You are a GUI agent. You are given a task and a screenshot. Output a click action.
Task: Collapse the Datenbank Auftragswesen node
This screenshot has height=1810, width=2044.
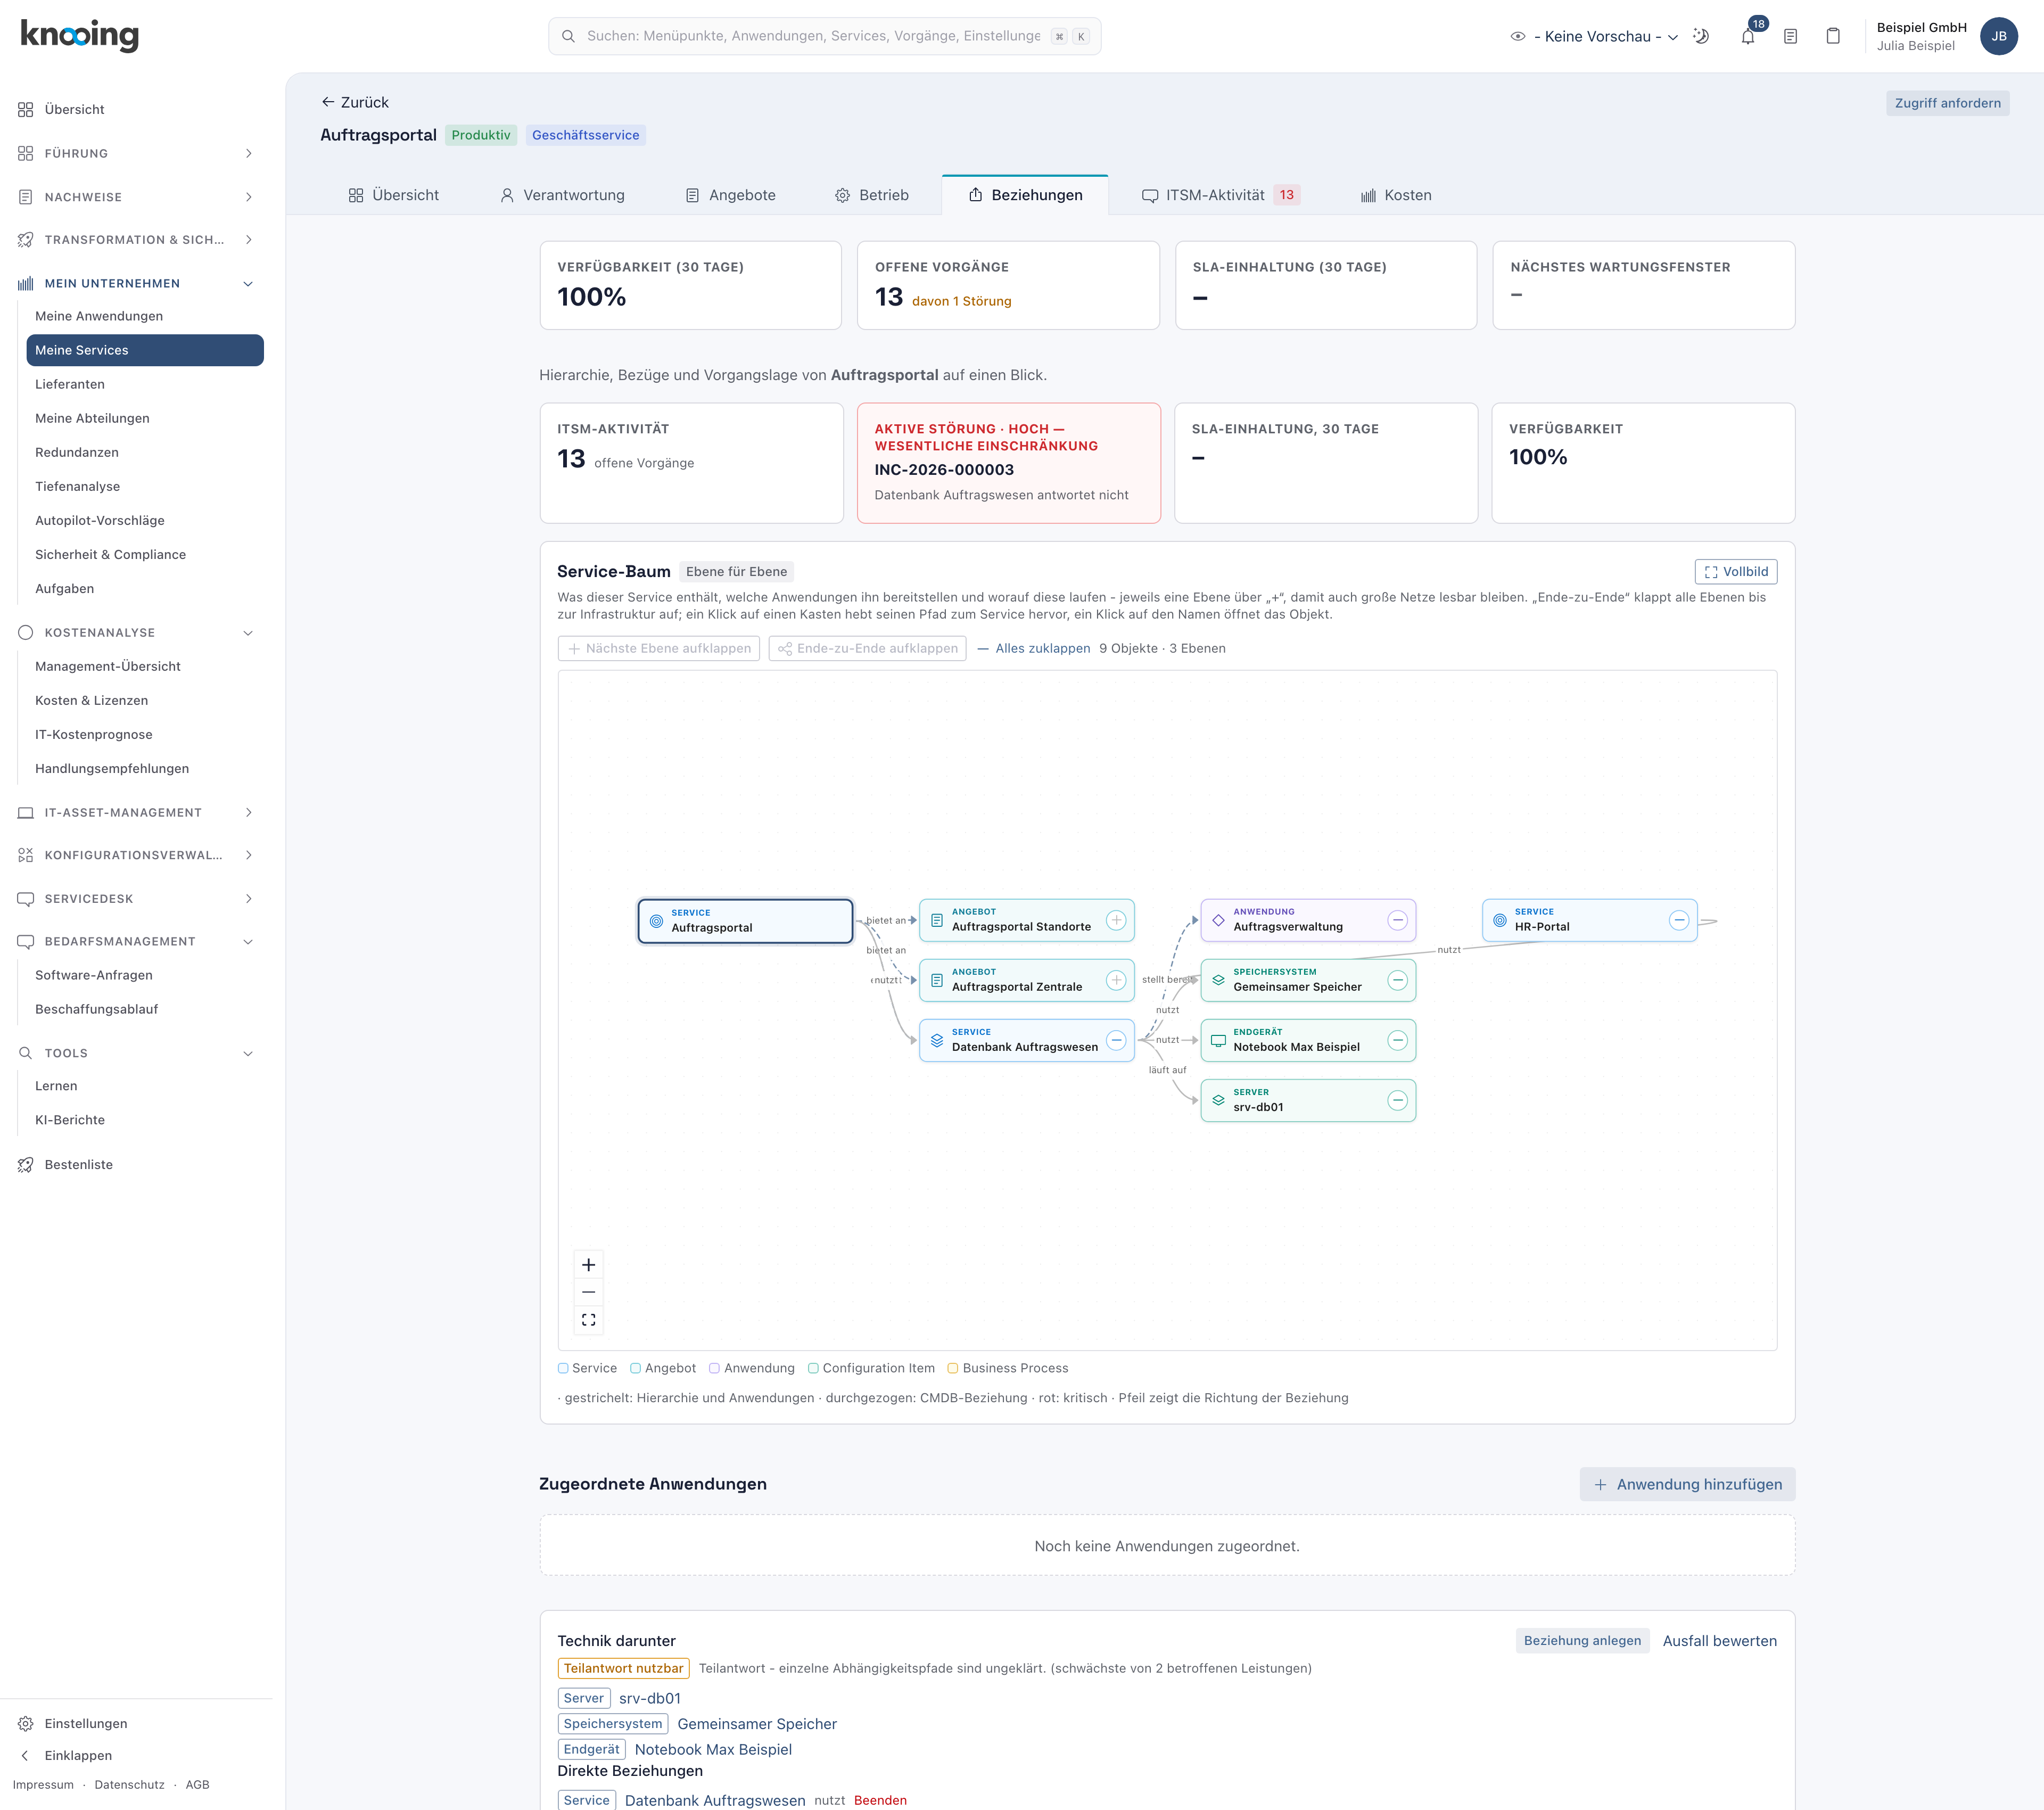(1116, 1040)
